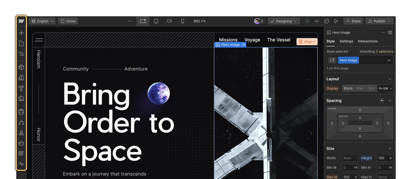Click the orange Align button
The image size is (412, 179).
(307, 41)
